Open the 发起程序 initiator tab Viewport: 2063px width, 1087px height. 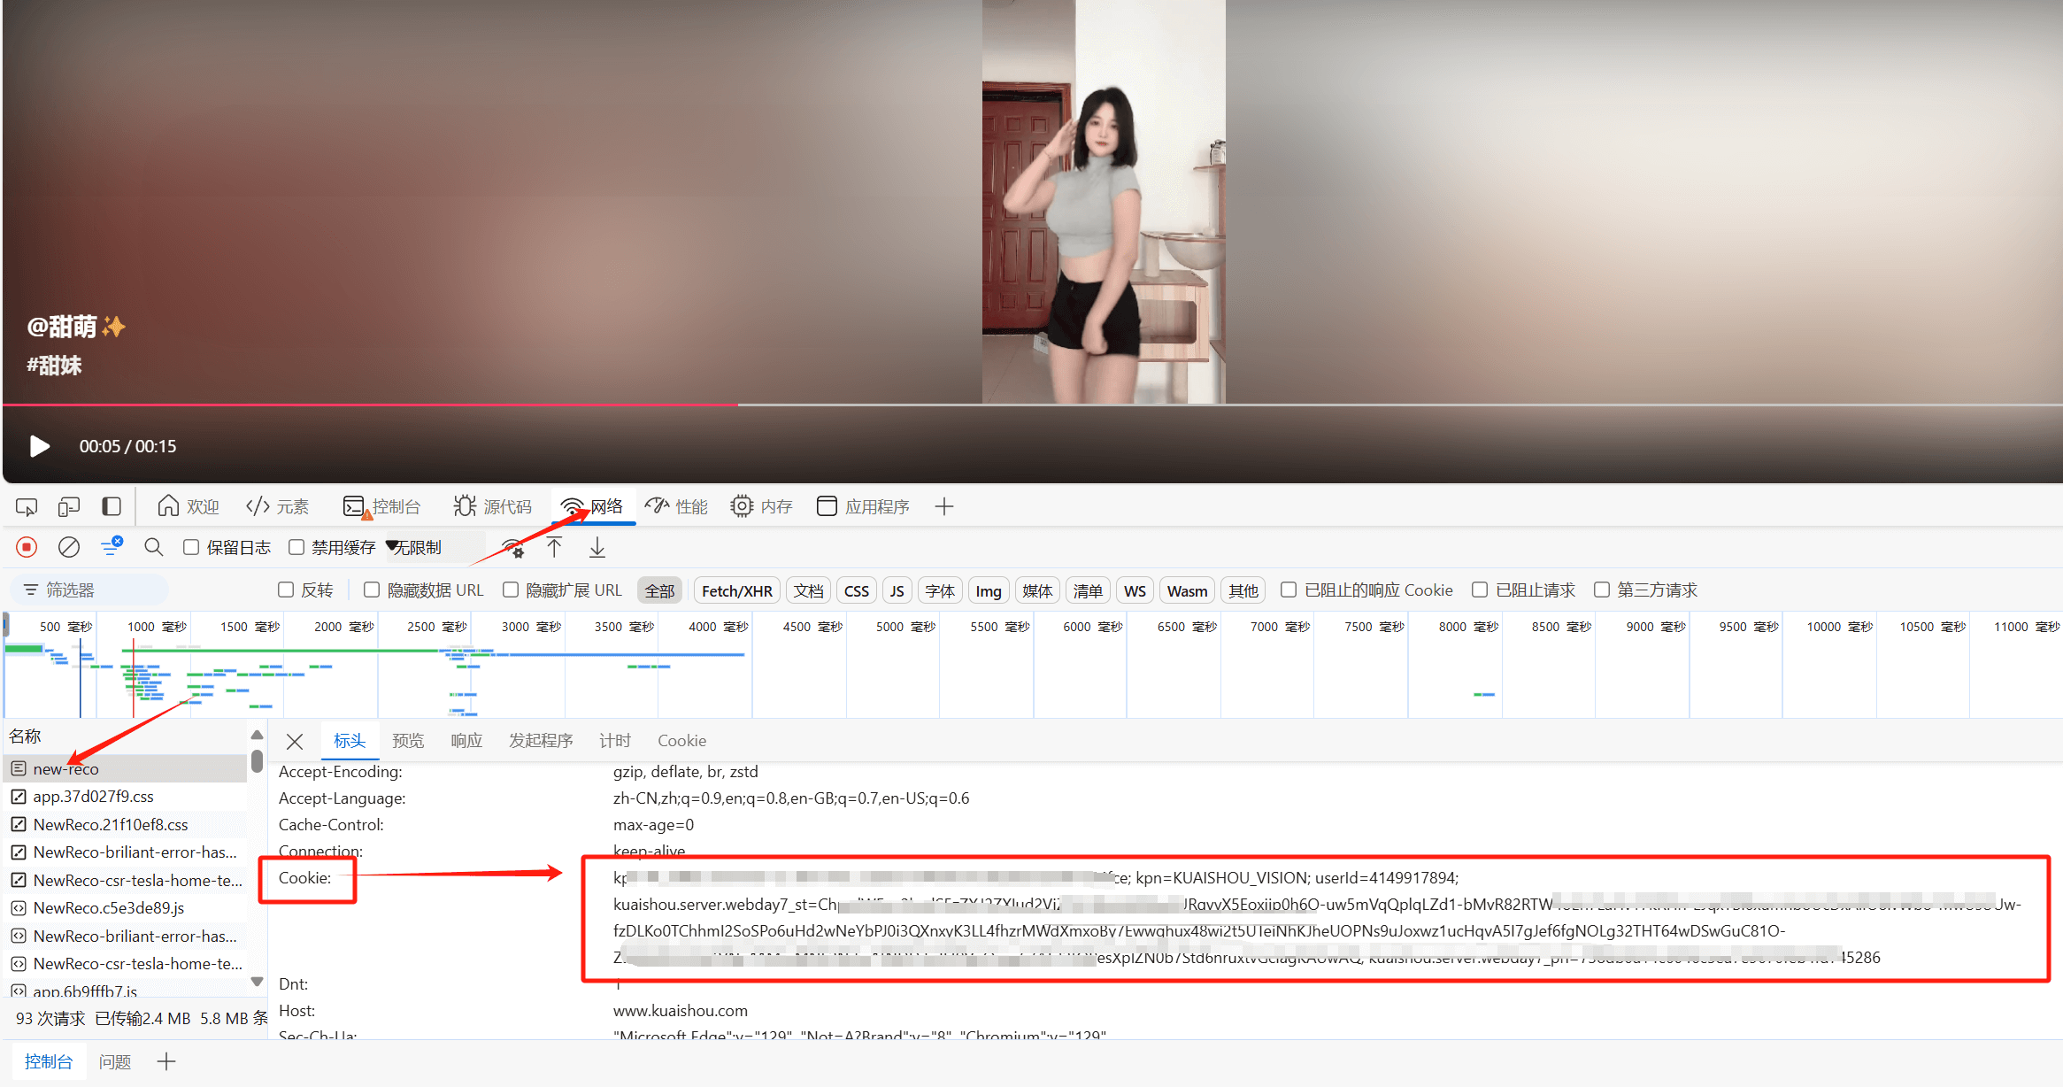click(x=541, y=741)
